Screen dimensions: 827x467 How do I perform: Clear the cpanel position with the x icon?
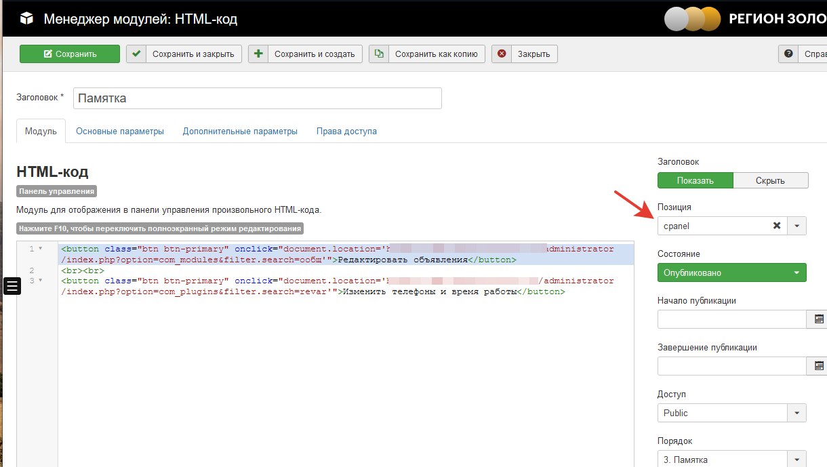[x=777, y=226]
